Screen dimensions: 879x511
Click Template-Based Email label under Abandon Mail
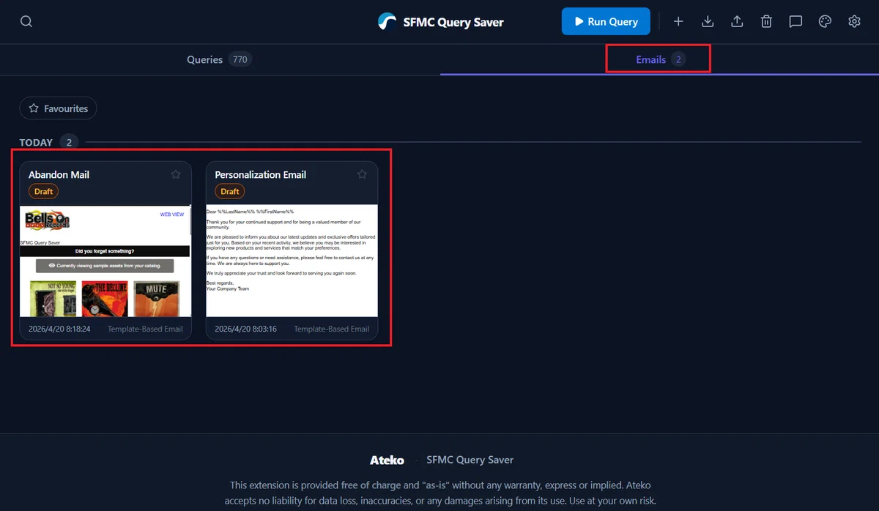(x=145, y=329)
